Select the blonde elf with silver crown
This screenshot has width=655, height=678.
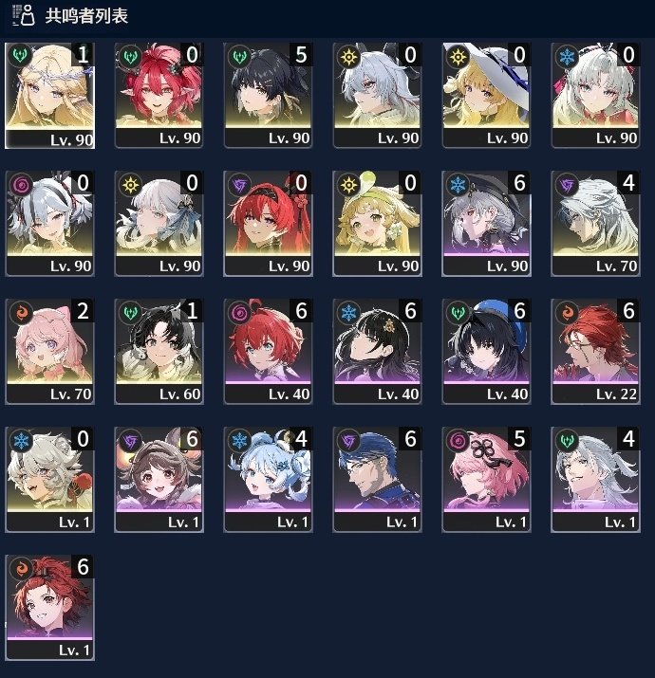tap(49, 96)
